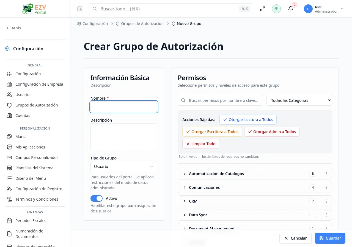Click Otorgar Admin a Todos
Image resolution: width=352 pixels, height=247 pixels.
click(272, 132)
